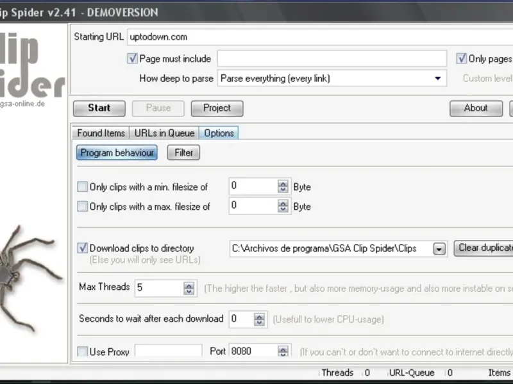513x384 pixels.
Task: Uncheck Download clips to directory
Action: click(83, 248)
